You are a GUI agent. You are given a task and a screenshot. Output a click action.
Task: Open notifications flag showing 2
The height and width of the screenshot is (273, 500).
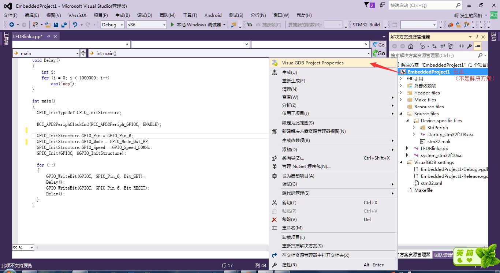pos(369,5)
